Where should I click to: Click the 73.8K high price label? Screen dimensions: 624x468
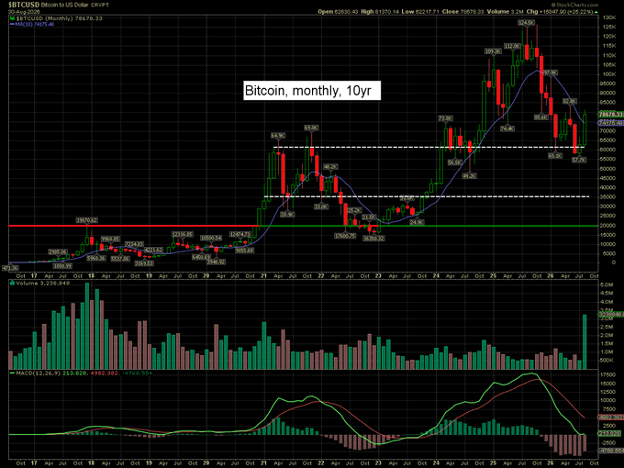point(445,118)
